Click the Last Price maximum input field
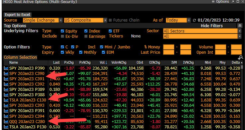 [x=185, y=52]
